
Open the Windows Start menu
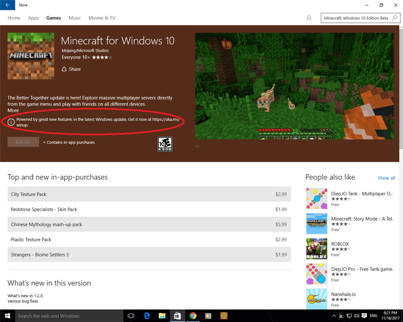tap(7, 316)
